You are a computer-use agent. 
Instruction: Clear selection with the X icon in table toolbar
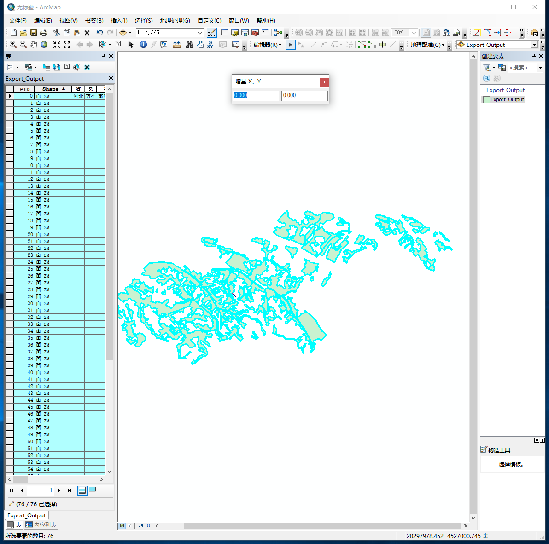pyautogui.click(x=87, y=67)
